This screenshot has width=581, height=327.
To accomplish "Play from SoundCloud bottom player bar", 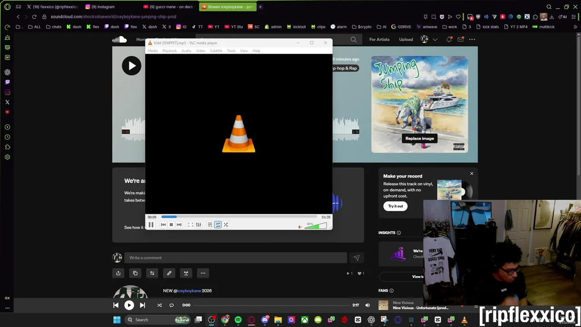I will click(x=129, y=305).
